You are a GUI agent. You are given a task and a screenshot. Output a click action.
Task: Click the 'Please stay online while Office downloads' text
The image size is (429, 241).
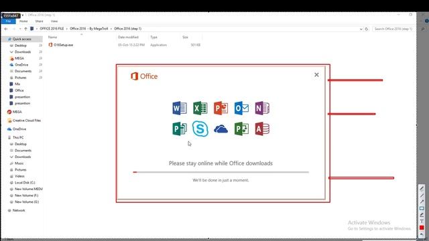click(x=221, y=163)
